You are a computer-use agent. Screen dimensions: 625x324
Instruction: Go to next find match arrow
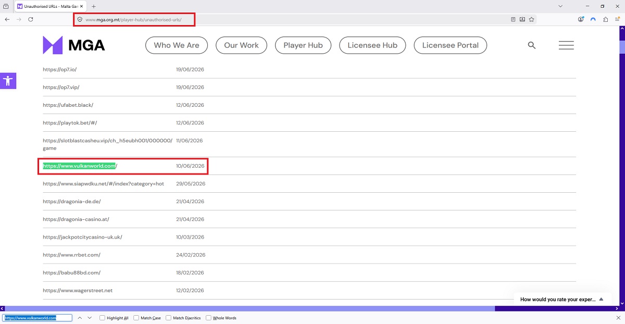(90, 318)
